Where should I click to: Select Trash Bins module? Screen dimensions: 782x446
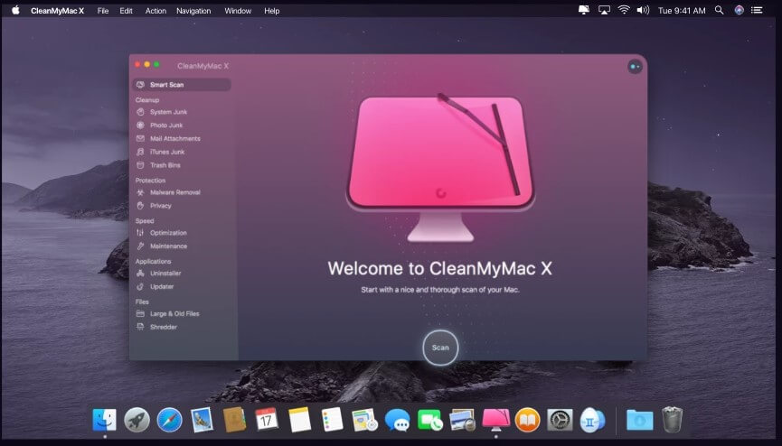pos(165,165)
